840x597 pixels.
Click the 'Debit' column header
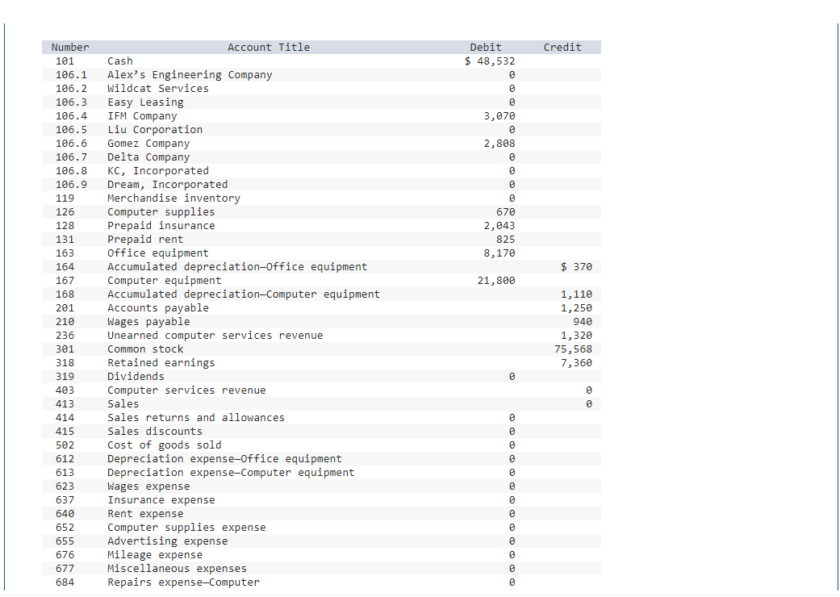[485, 47]
